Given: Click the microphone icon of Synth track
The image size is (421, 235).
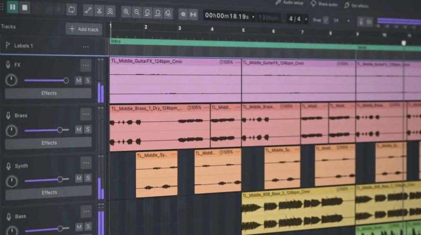Looking at the screenshot, I should [9, 166].
